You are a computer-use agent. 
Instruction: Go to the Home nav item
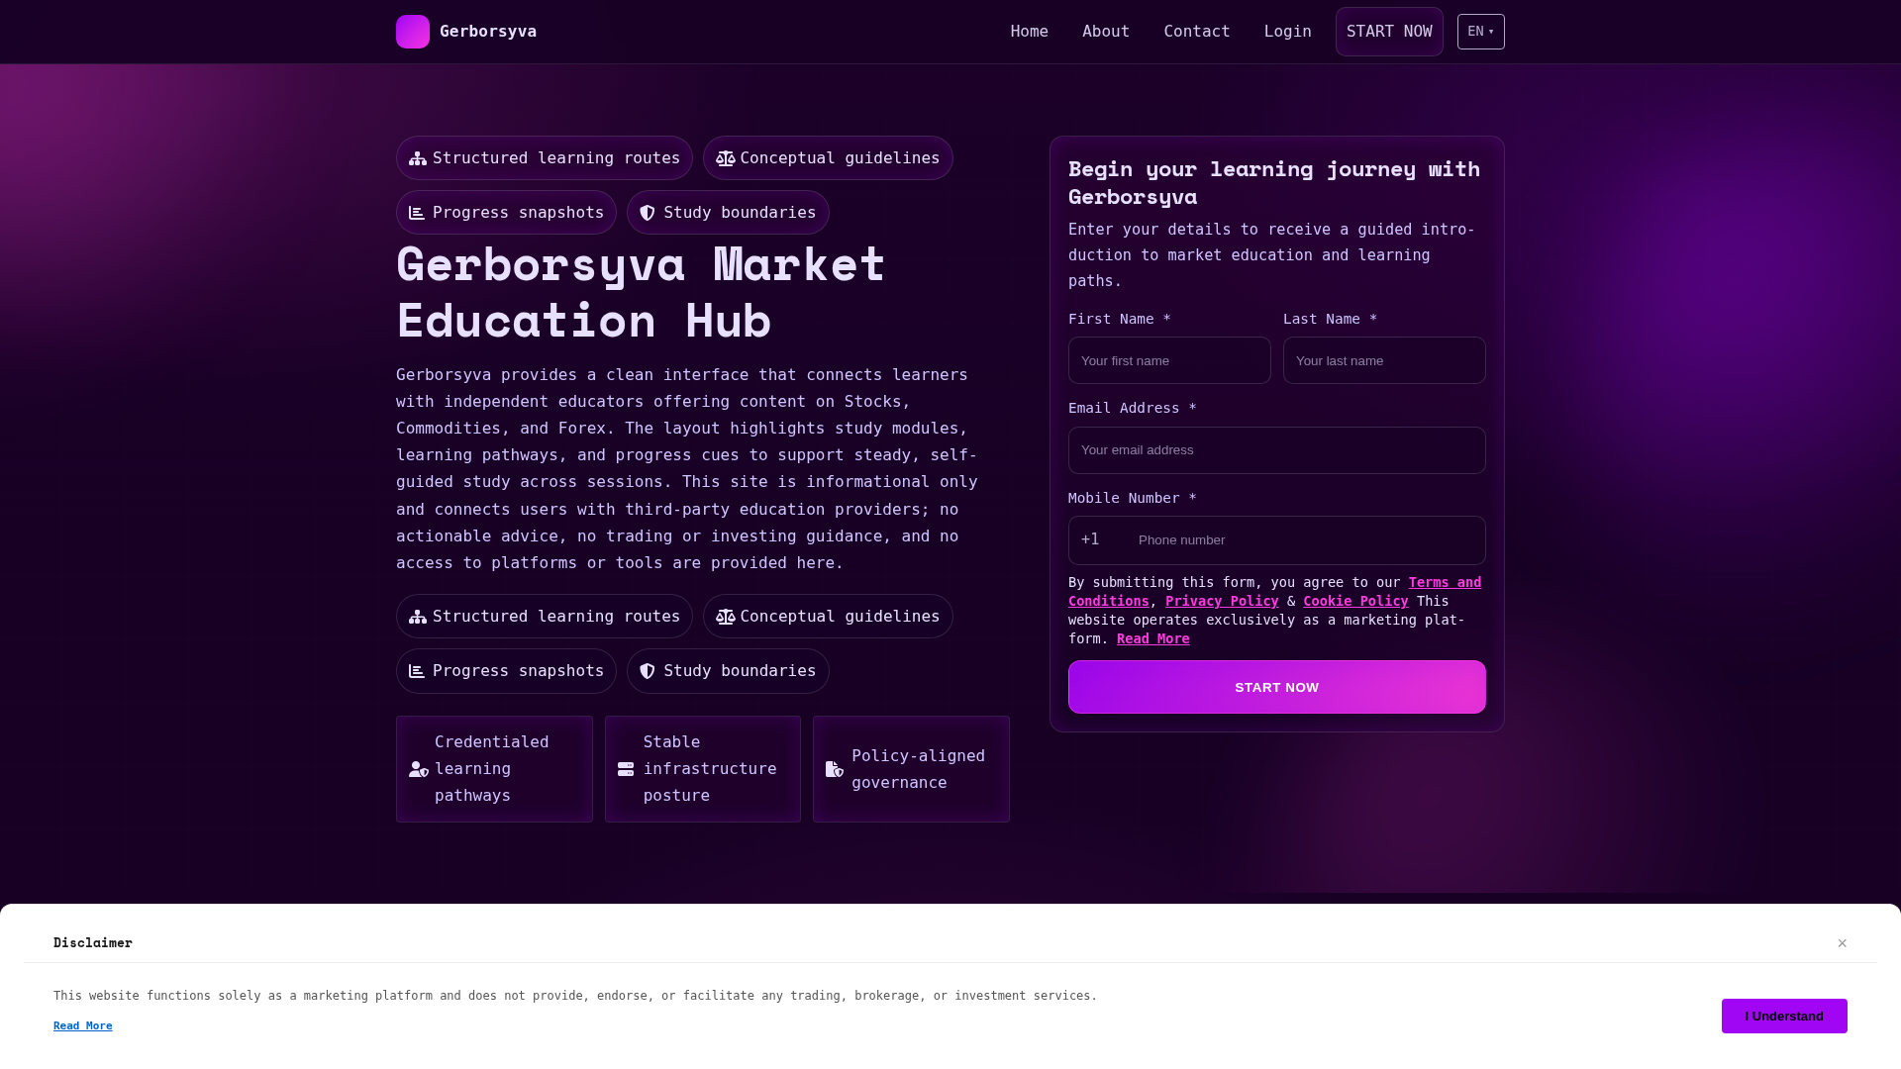click(1029, 32)
